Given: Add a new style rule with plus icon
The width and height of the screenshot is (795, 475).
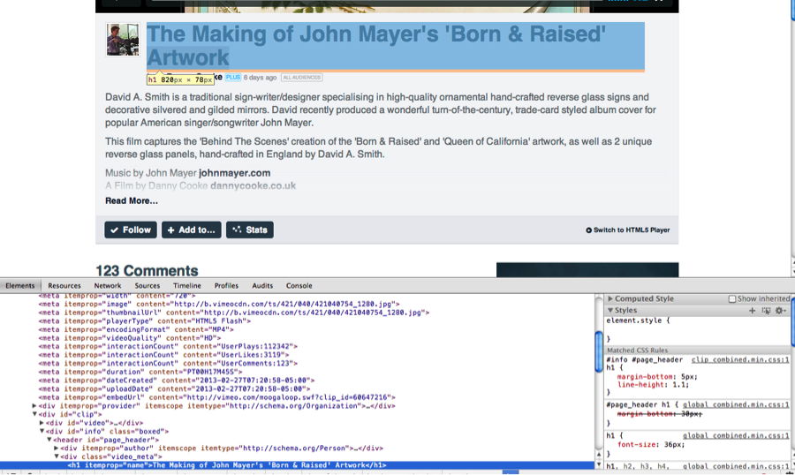Looking at the screenshot, I should point(752,310).
